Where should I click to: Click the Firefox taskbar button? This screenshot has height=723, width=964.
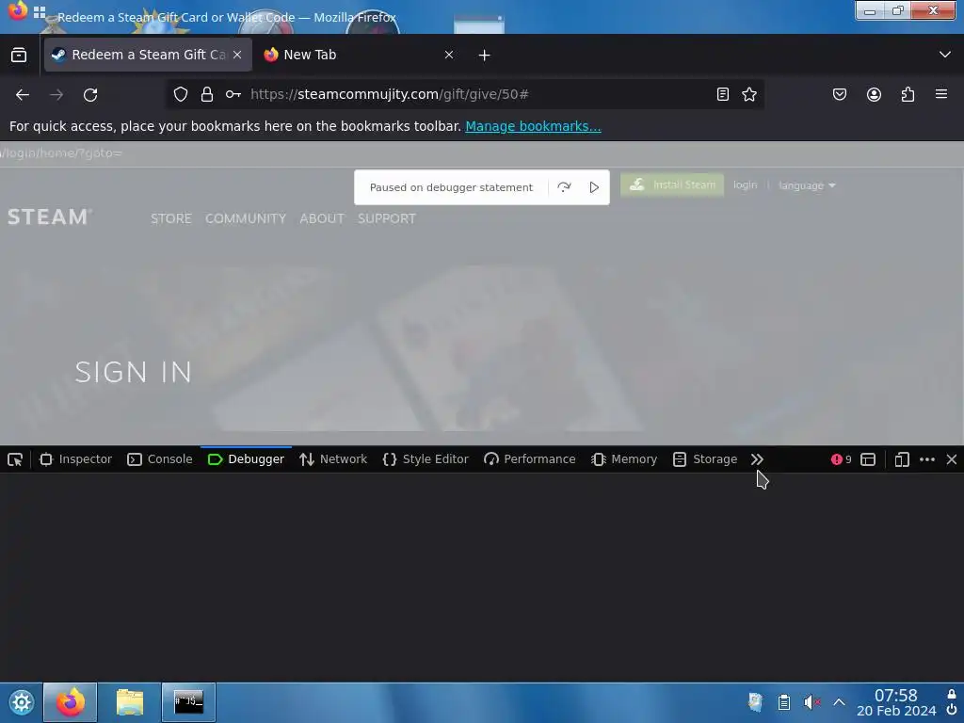coord(70,702)
